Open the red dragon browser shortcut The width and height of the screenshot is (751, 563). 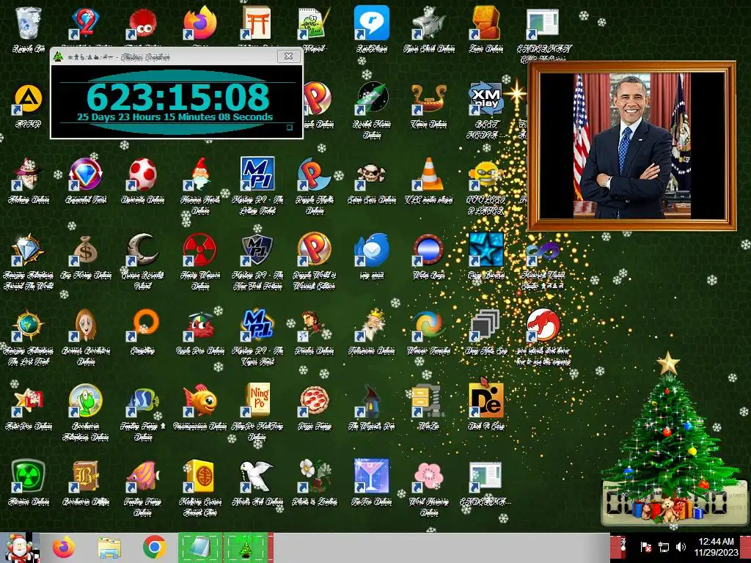[543, 325]
